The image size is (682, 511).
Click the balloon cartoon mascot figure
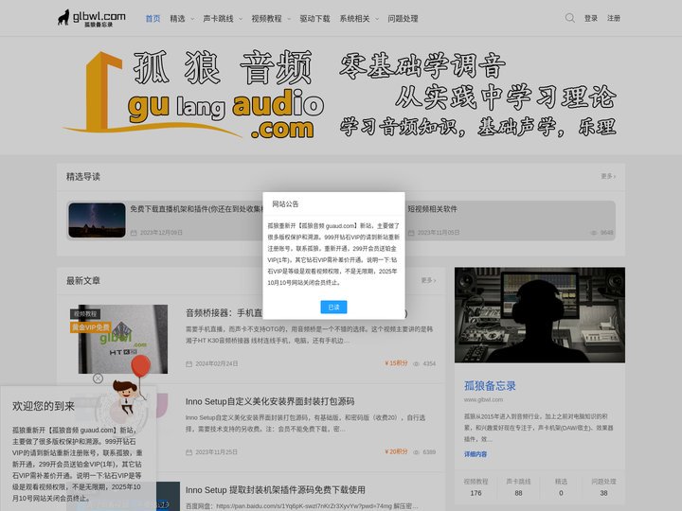coord(131,387)
